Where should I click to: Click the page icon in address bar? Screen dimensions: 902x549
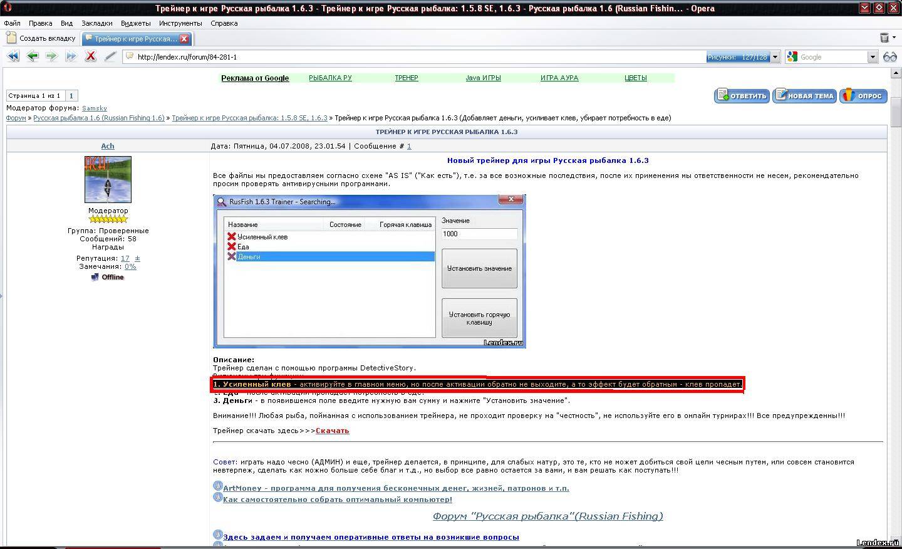tap(130, 56)
